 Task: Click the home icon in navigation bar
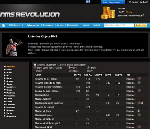[4, 25]
